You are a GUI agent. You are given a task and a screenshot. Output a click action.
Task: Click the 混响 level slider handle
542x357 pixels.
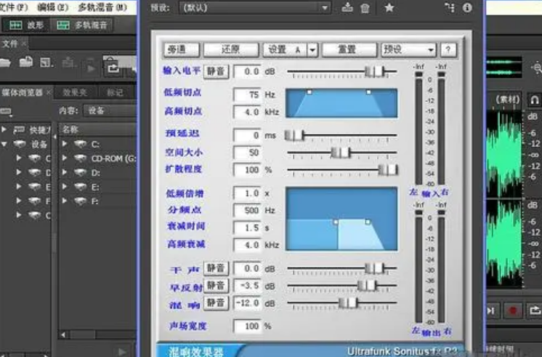(x=348, y=303)
